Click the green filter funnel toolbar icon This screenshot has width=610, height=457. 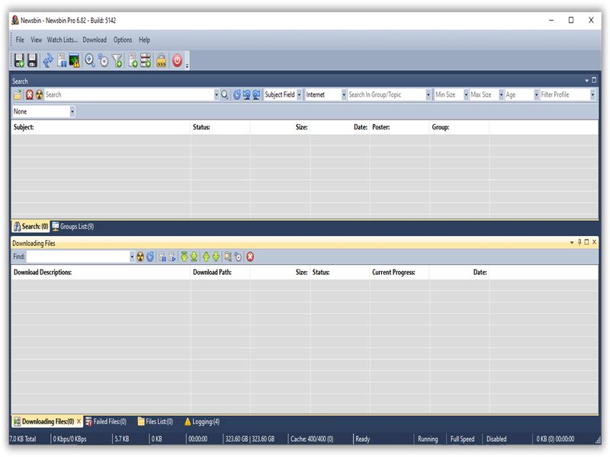tap(117, 59)
